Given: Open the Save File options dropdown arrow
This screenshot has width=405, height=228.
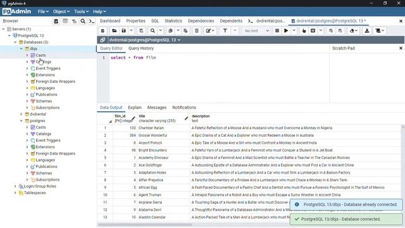Looking at the screenshot, I should pos(131,31).
